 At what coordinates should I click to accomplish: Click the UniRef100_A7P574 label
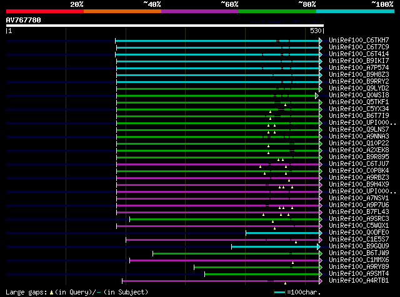pos(359,68)
